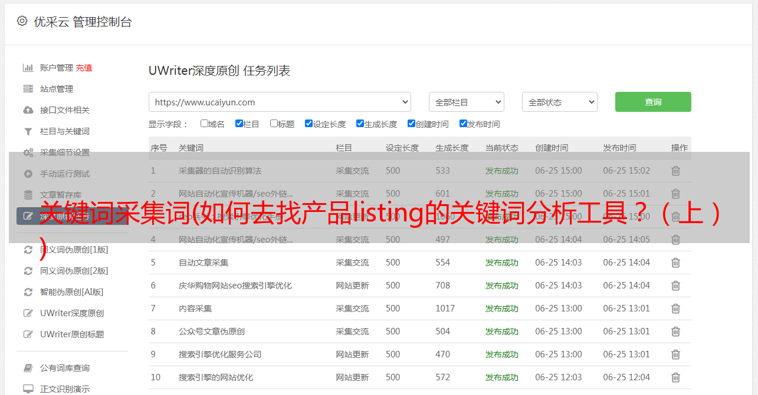Open the 全部状态 dropdown
The height and width of the screenshot is (395, 758).
(x=559, y=102)
